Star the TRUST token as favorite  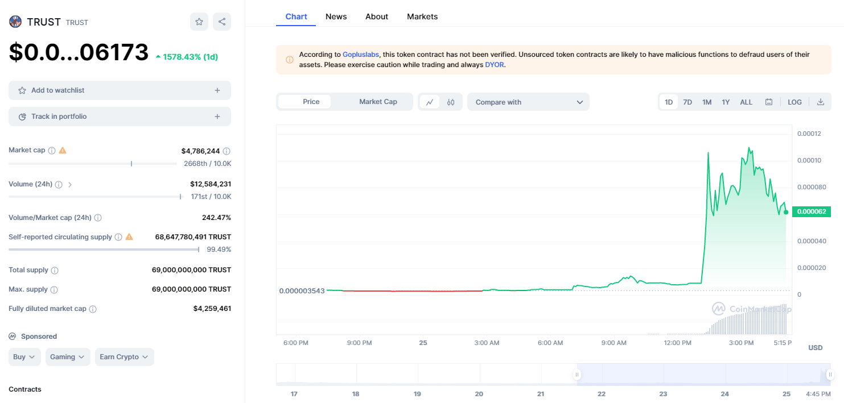pyautogui.click(x=199, y=22)
